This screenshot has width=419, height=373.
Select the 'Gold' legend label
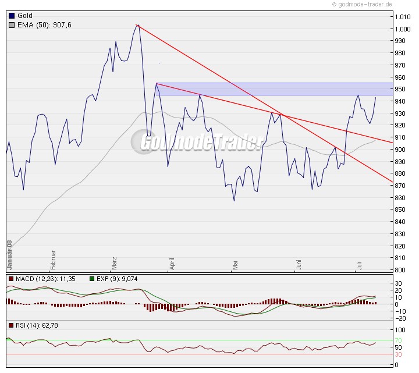tap(25, 16)
